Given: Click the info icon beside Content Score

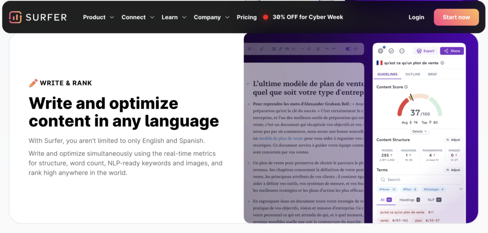Looking at the screenshot, I should coord(406,87).
